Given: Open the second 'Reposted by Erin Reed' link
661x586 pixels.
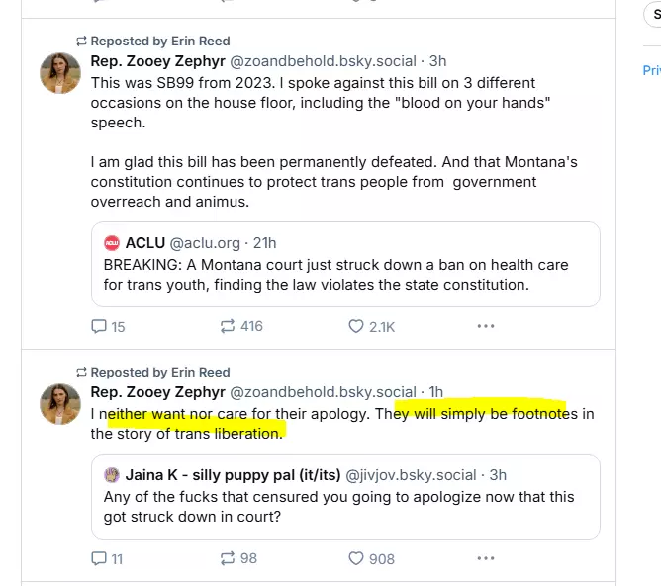Looking at the screenshot, I should click(x=159, y=373).
